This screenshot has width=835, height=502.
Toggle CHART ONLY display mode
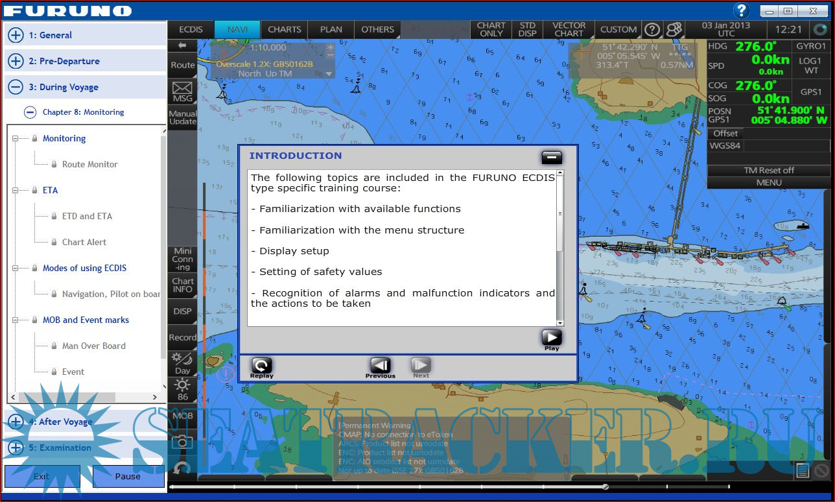click(x=491, y=29)
